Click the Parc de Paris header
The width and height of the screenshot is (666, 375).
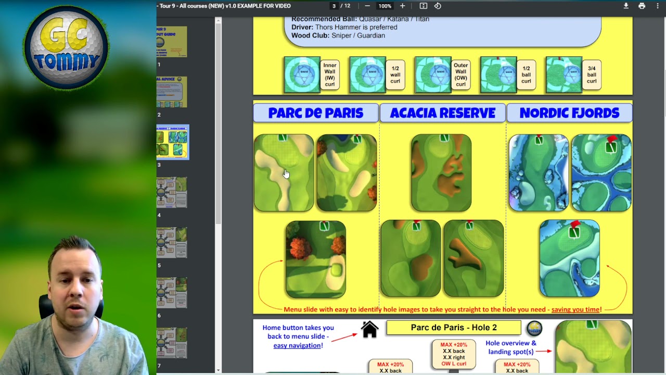tap(316, 113)
